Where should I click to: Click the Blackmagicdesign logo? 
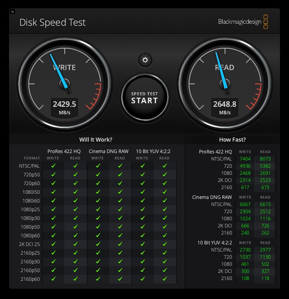click(x=243, y=22)
